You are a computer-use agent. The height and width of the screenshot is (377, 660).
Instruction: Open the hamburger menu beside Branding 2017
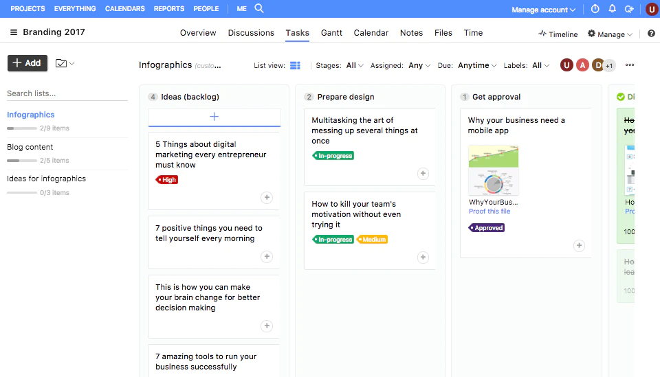click(14, 33)
